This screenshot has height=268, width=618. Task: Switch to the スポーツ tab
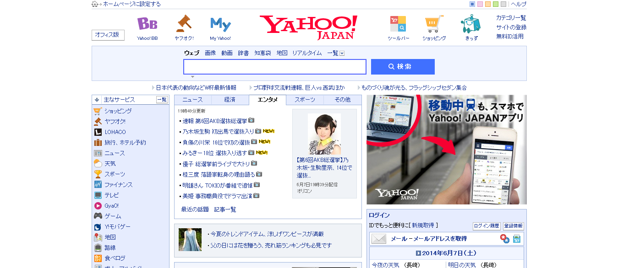point(305,100)
